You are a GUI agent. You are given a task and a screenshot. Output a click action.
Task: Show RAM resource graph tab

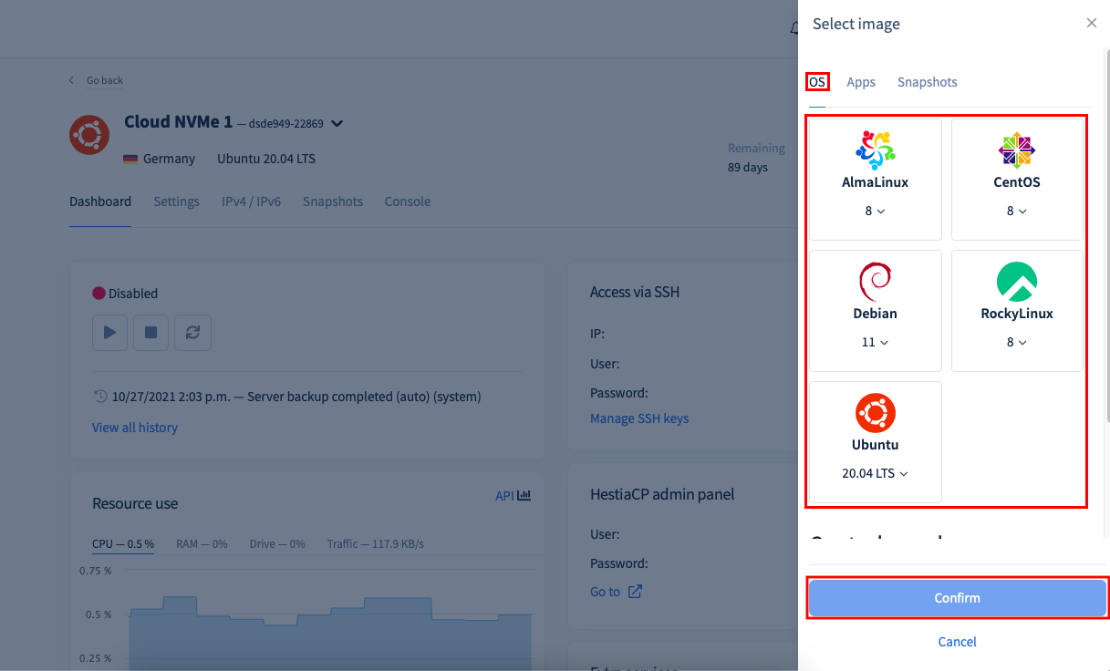(202, 543)
